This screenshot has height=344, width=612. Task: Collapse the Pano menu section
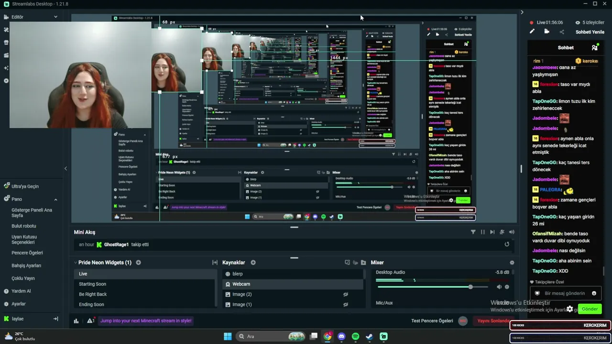55,199
